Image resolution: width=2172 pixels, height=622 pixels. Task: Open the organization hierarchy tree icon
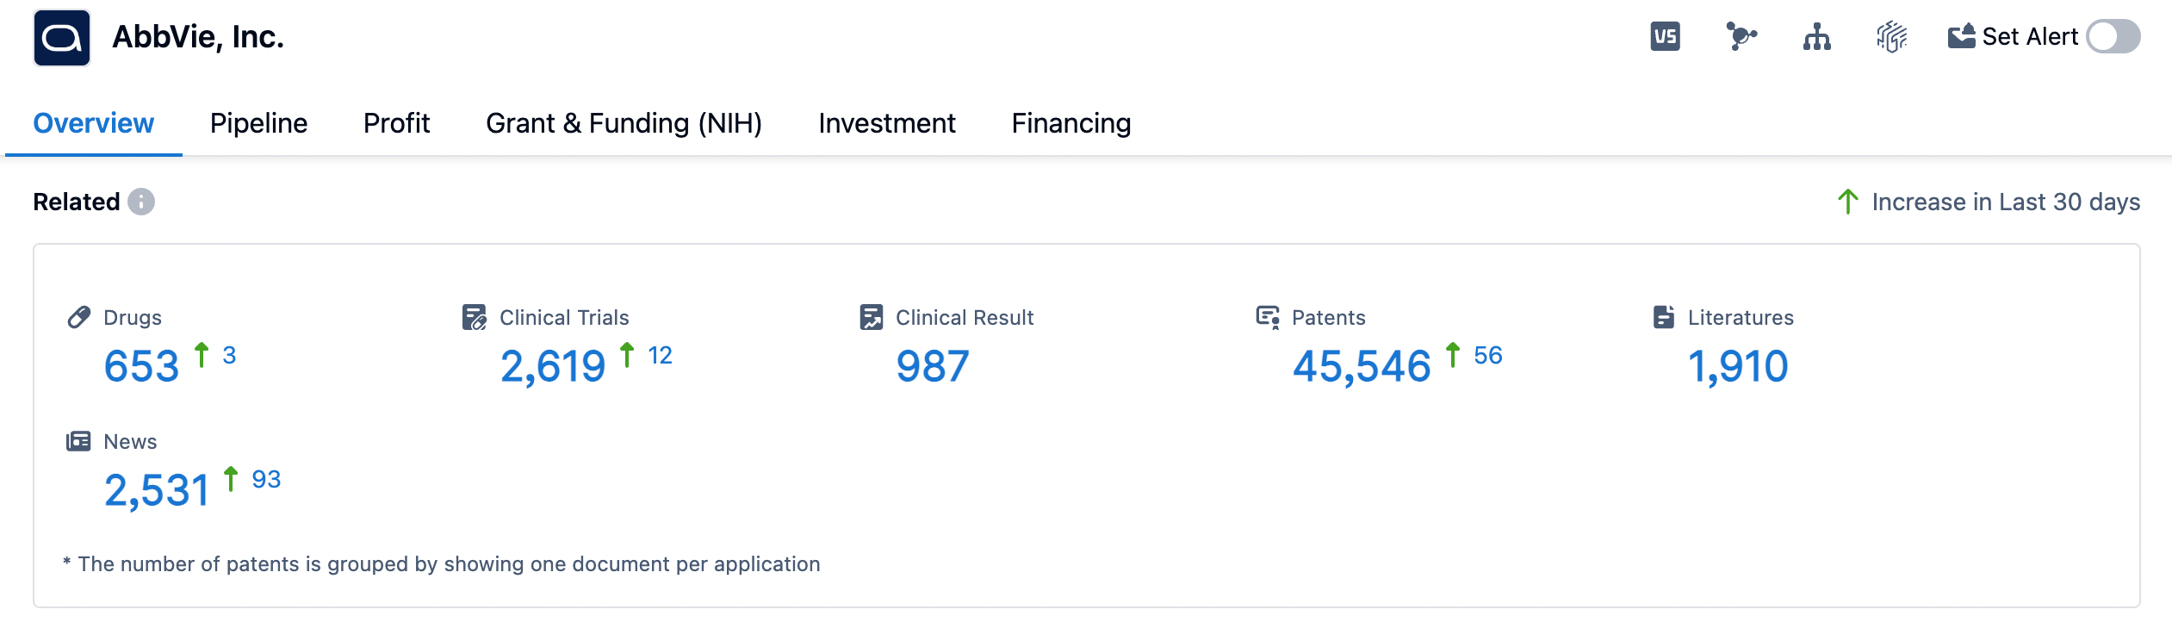pos(1816,37)
